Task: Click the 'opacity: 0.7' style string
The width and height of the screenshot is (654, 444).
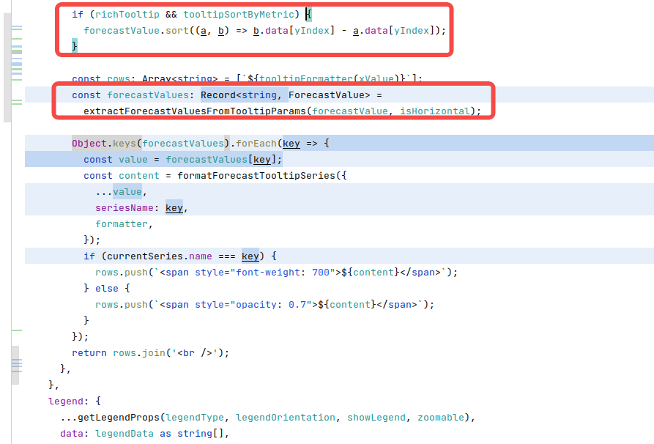Action: coord(271,305)
